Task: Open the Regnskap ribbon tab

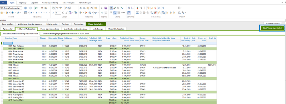Action: pos(22,3)
